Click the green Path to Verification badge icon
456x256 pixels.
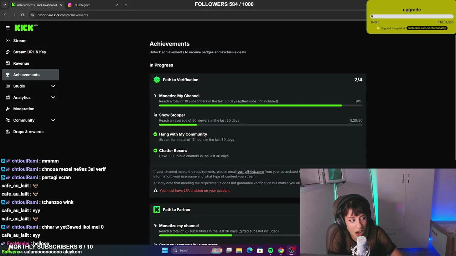pyautogui.click(x=157, y=80)
